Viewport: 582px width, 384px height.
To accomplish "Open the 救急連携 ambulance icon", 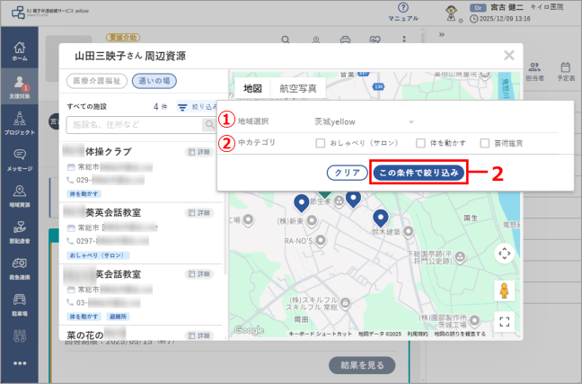I will pyautogui.click(x=20, y=269).
